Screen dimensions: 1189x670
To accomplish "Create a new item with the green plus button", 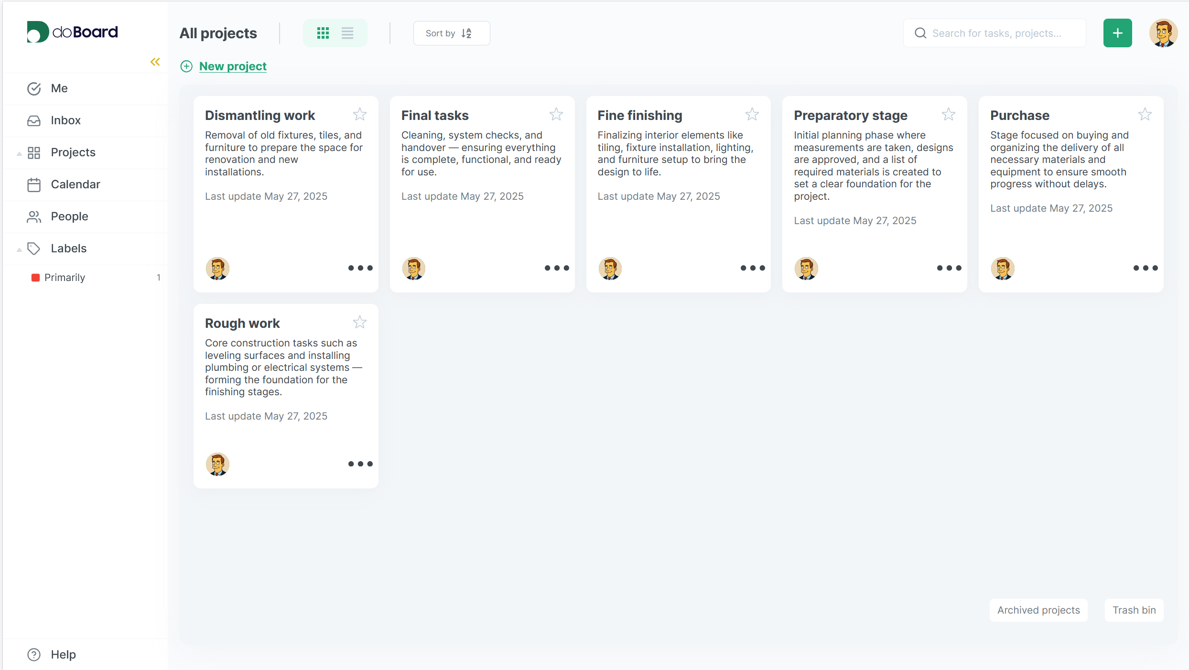I will (x=1117, y=32).
